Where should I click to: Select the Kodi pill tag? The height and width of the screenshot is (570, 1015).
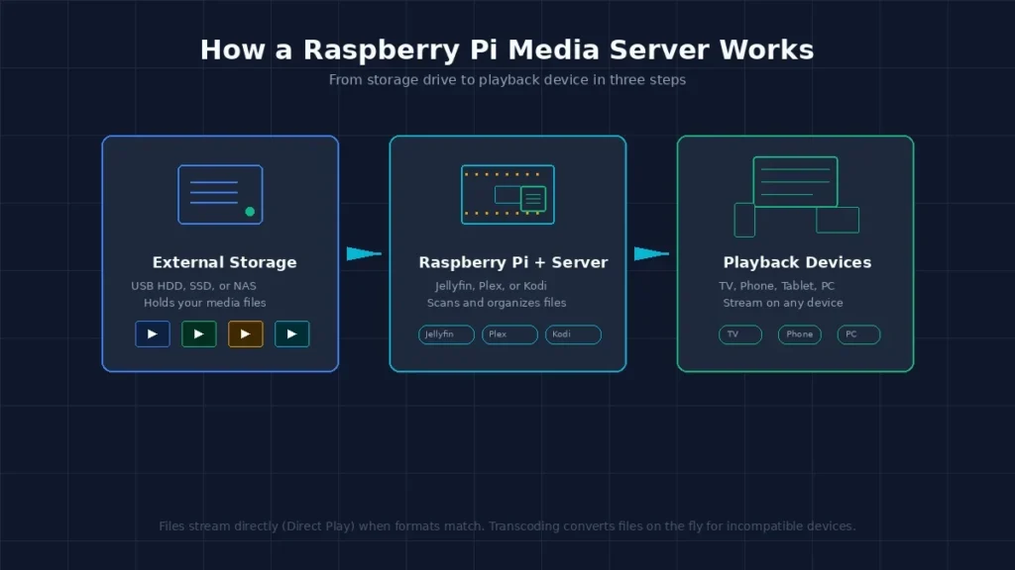coord(573,334)
